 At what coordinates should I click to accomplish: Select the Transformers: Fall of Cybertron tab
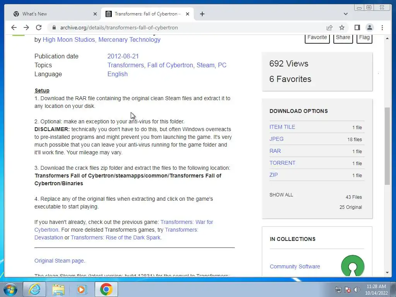click(147, 14)
